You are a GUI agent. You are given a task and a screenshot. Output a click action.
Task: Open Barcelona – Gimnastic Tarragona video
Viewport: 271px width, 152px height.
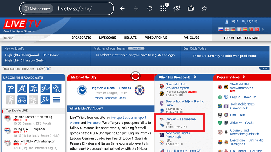pyautogui.click(x=247, y=142)
